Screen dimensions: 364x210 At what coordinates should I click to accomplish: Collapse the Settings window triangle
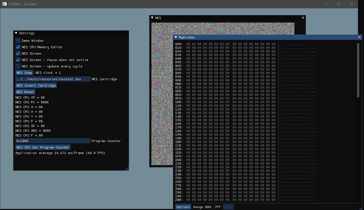point(16,33)
